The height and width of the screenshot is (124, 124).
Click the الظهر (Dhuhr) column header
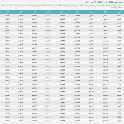point(48,12)
